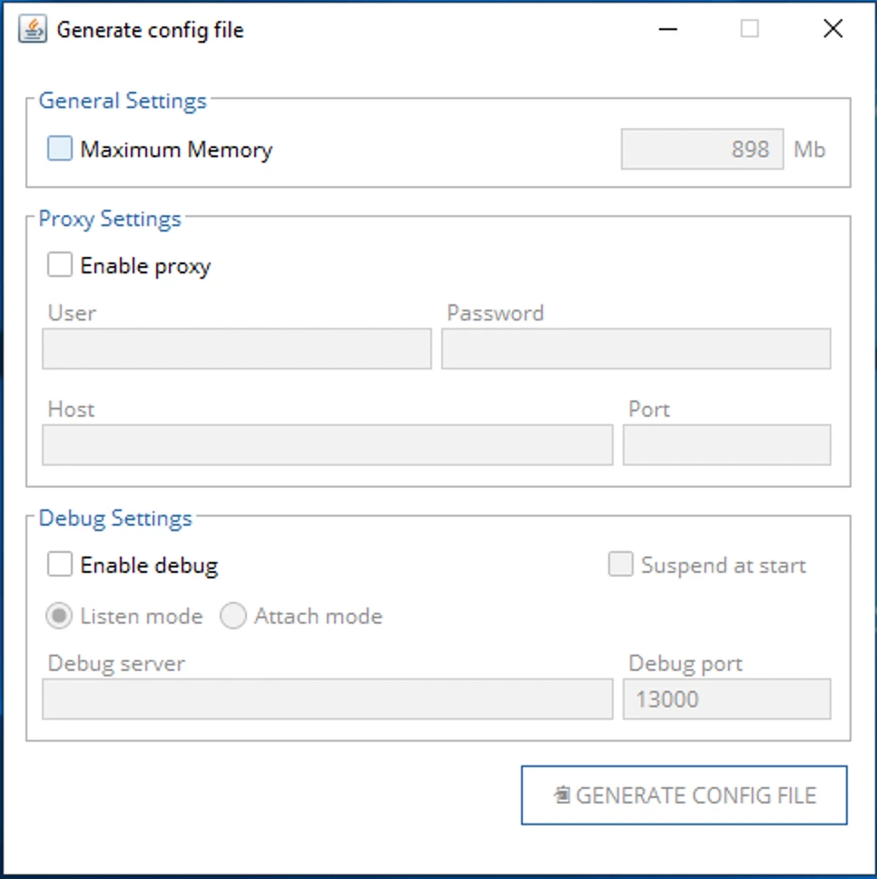Screen dimensions: 877x879
Task: Click the proxy Port field
Action: tap(727, 445)
